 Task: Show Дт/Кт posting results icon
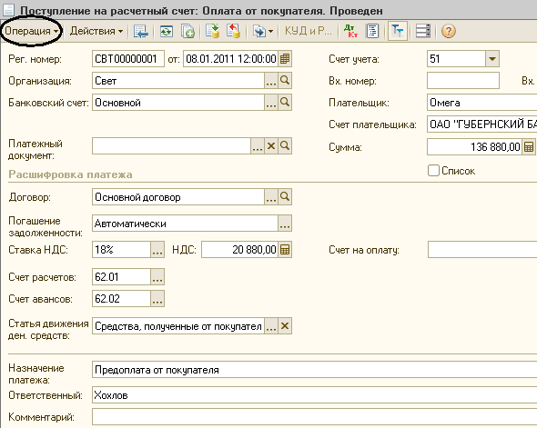point(350,31)
